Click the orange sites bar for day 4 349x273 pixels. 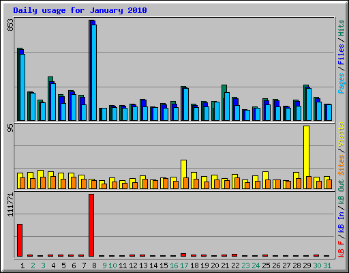click(x=53, y=182)
